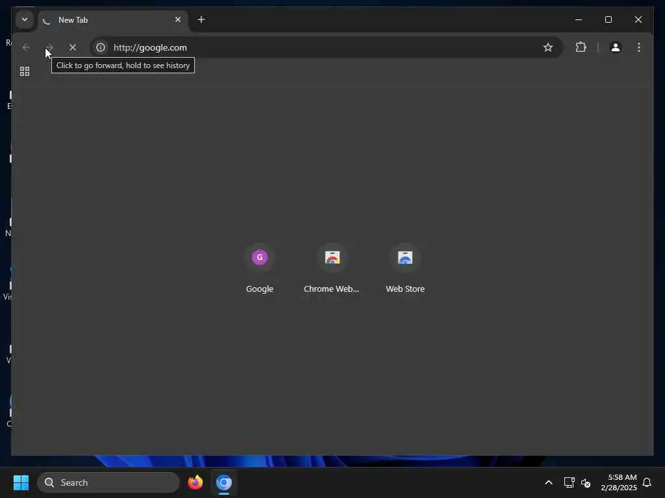665x498 pixels.
Task: Open the apps grid in bookmarks bar
Action: [25, 71]
